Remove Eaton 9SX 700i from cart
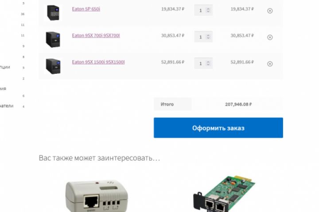Viewport: 319px width, 212px height. pyautogui.click(x=270, y=38)
